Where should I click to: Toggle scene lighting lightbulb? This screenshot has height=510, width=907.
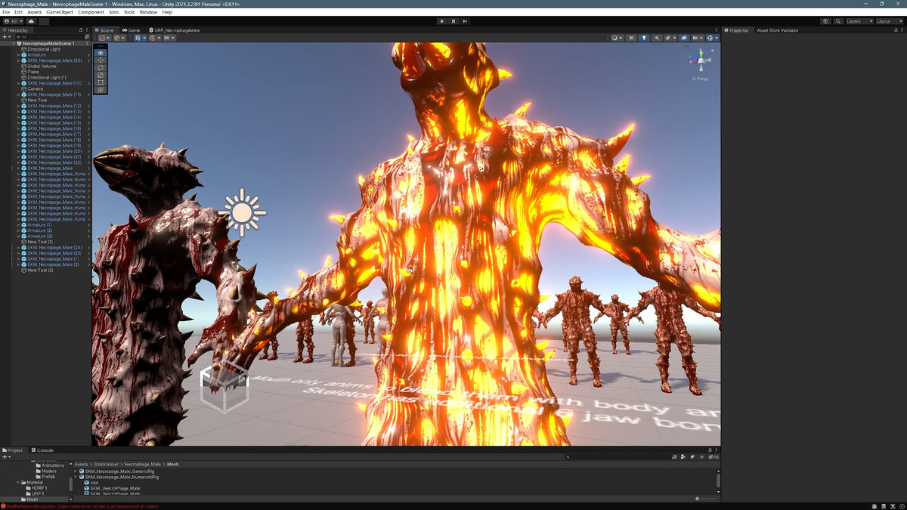(x=644, y=38)
